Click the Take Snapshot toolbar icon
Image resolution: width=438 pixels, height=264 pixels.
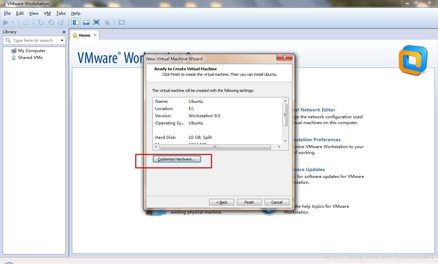pos(41,22)
